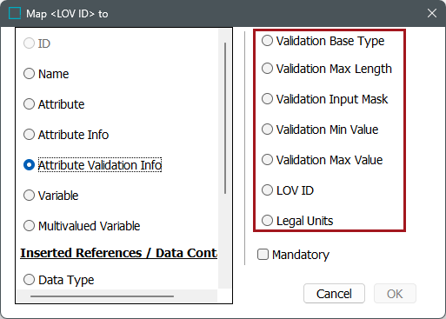The height and width of the screenshot is (319, 446).
Task: Enable the Mandatory checkbox
Action: click(263, 255)
